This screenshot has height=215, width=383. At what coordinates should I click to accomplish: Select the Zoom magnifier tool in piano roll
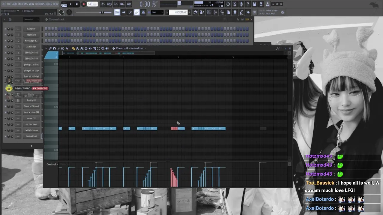tap(103, 48)
